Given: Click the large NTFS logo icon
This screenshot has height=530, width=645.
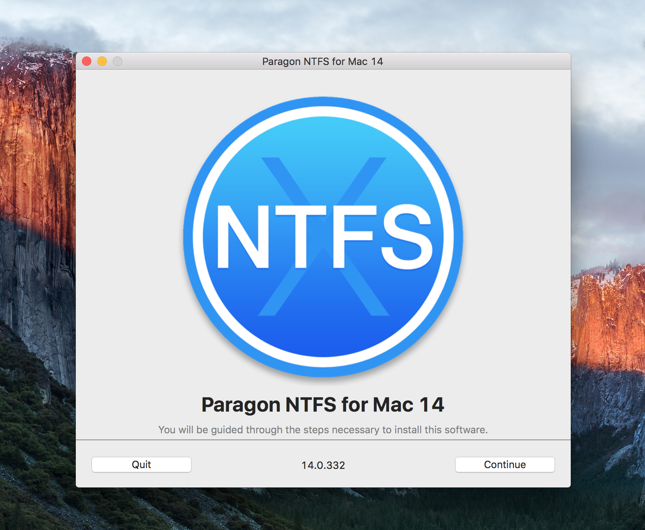Looking at the screenshot, I should pyautogui.click(x=323, y=237).
